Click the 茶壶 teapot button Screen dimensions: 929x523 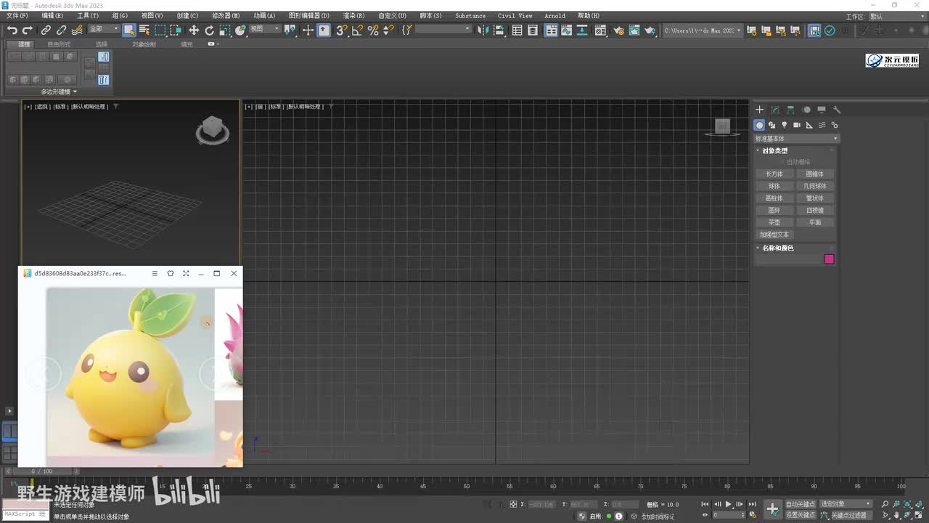774,222
